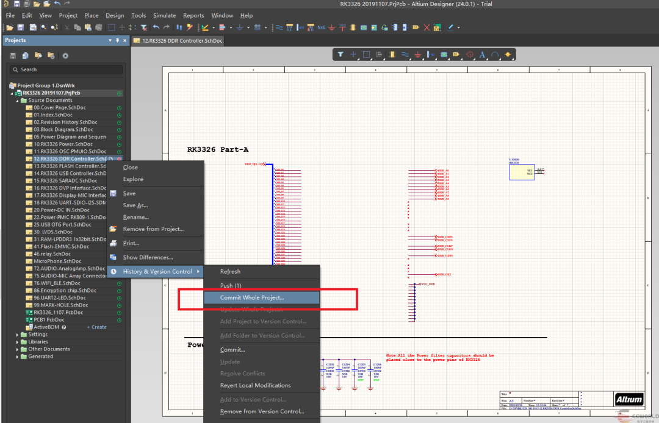The width and height of the screenshot is (659, 423).
Task: Expand the Libraries folder in project tree
Action: click(x=18, y=342)
